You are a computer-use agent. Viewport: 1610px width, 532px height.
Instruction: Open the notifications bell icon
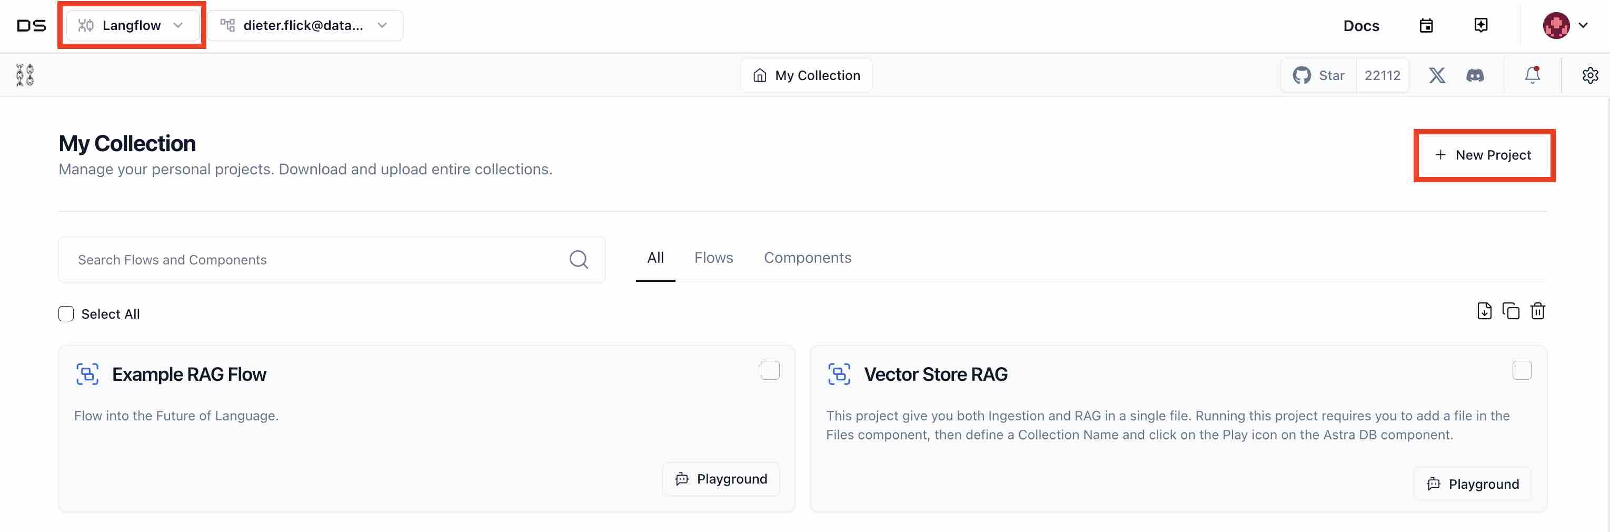click(1532, 75)
